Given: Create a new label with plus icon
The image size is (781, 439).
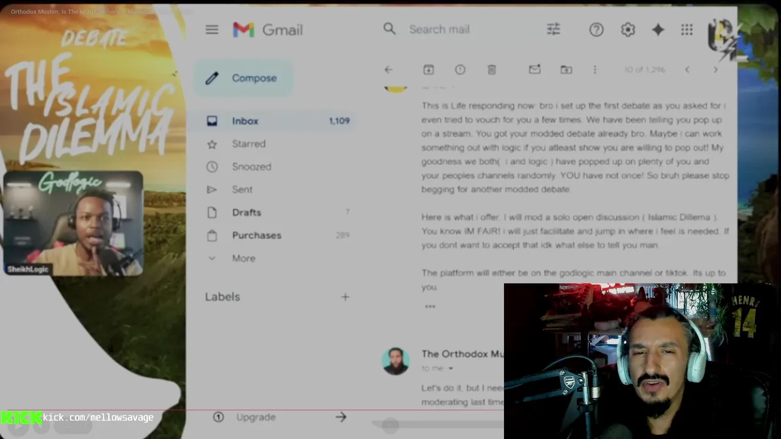Looking at the screenshot, I should click(x=345, y=297).
